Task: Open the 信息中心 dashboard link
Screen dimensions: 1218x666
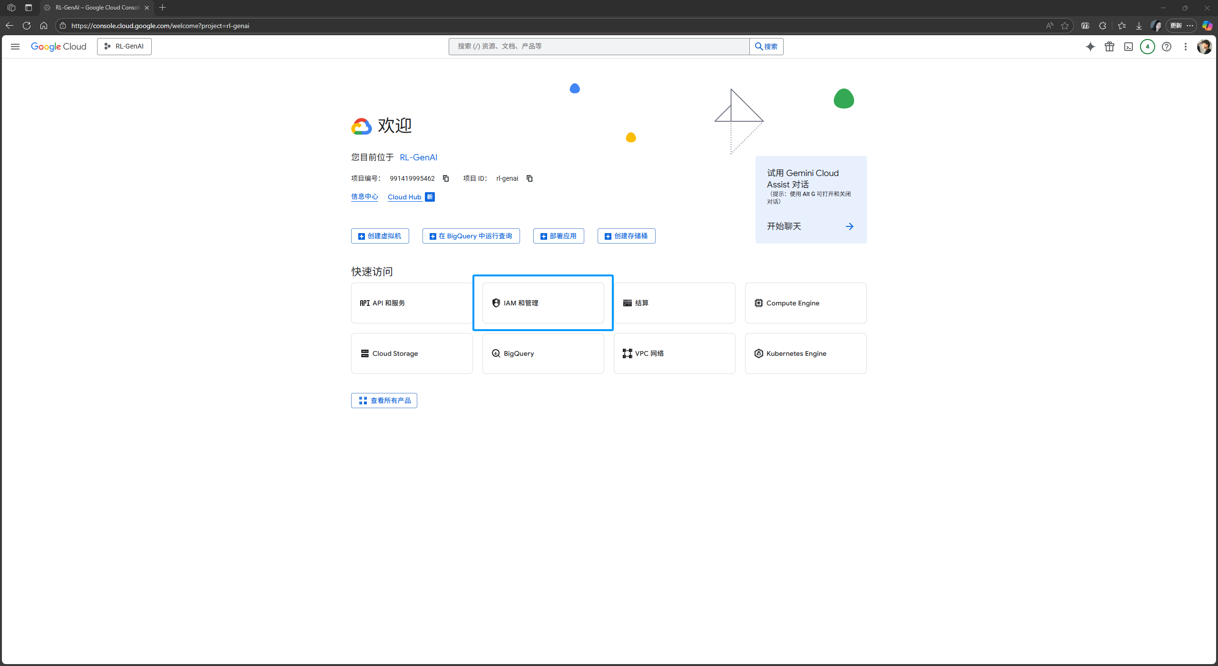Action: 364,197
